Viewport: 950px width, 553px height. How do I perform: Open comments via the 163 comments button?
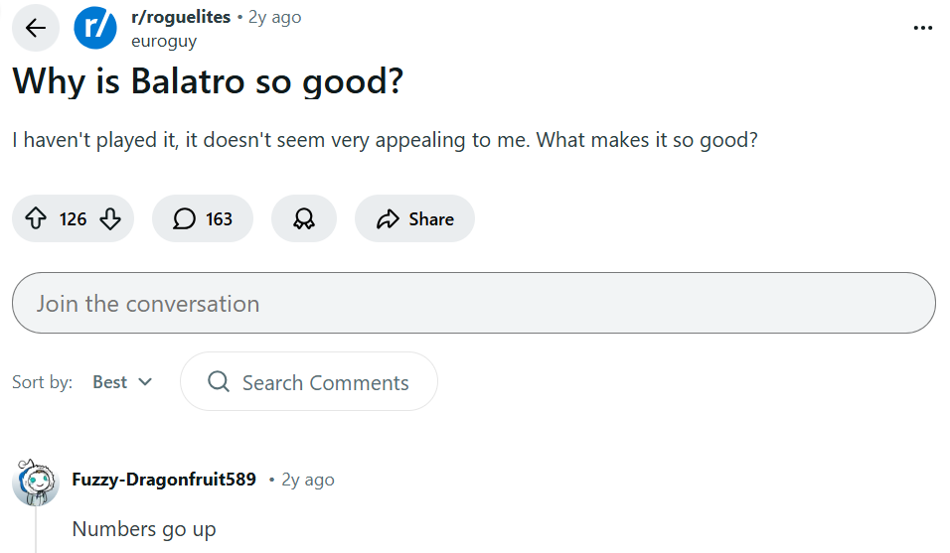(203, 219)
